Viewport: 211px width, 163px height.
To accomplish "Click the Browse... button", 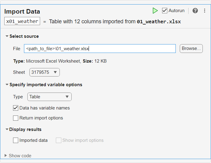I will pos(191,48).
